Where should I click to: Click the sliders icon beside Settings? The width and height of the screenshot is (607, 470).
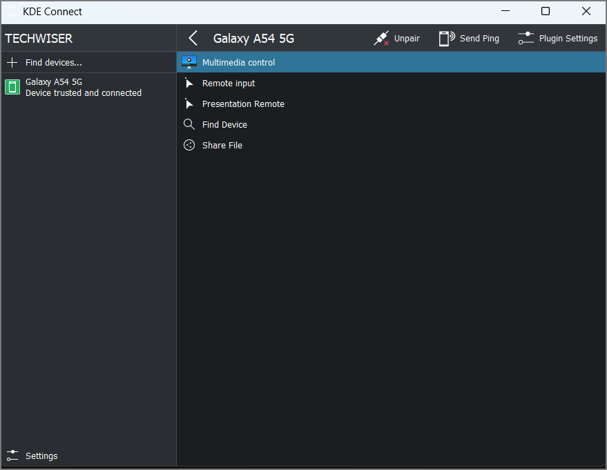point(12,456)
